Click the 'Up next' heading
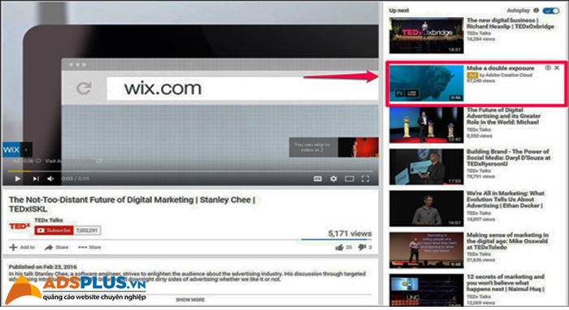The height and width of the screenshot is (310, 569). point(399,11)
